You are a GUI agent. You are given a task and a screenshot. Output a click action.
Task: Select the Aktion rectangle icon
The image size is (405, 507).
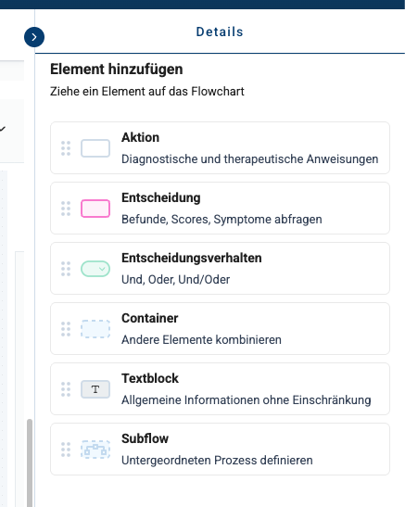[x=95, y=148]
